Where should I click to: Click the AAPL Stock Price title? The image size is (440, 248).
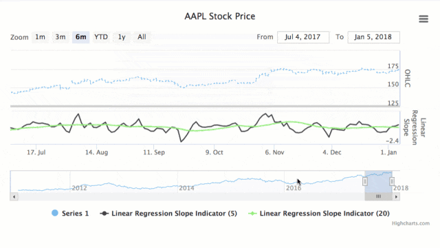tap(220, 17)
